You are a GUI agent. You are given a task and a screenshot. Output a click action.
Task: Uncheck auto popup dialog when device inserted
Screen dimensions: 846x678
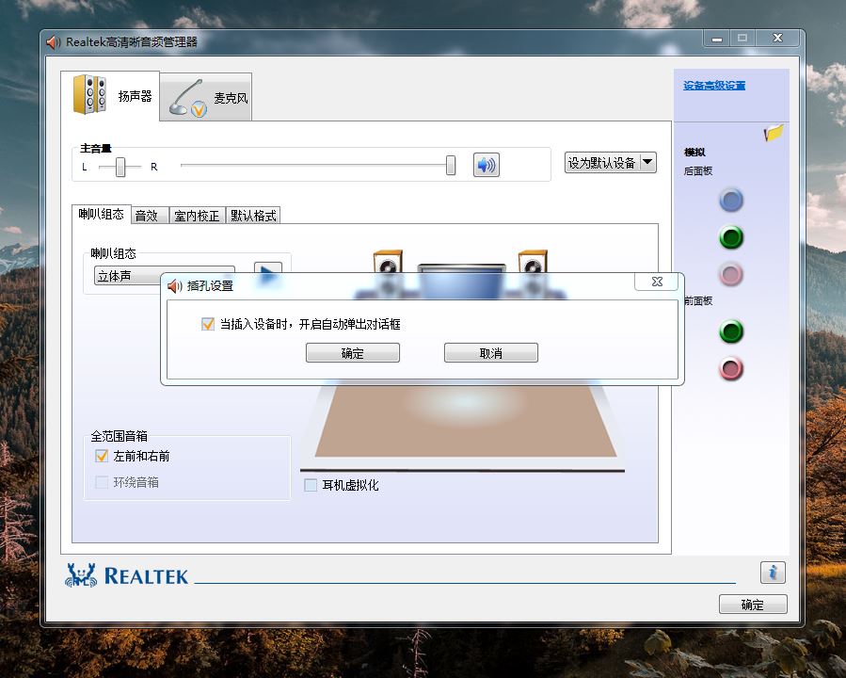coord(208,324)
